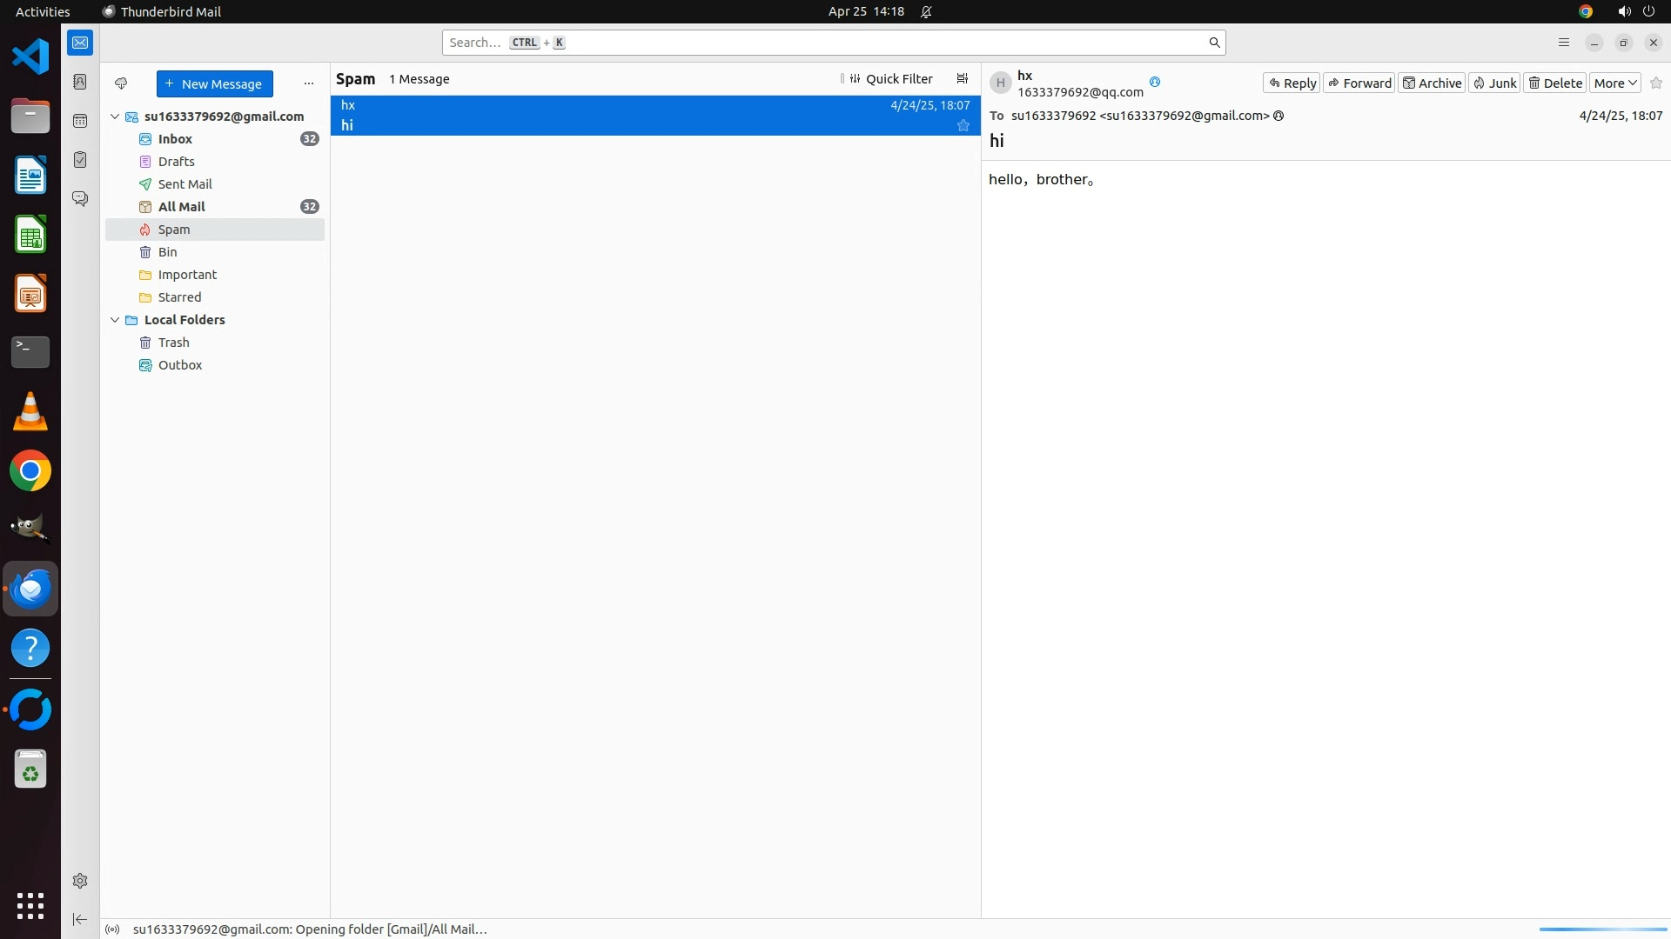Viewport: 1671px width, 939px height.
Task: Toggle star in message header
Action: (x=1655, y=83)
